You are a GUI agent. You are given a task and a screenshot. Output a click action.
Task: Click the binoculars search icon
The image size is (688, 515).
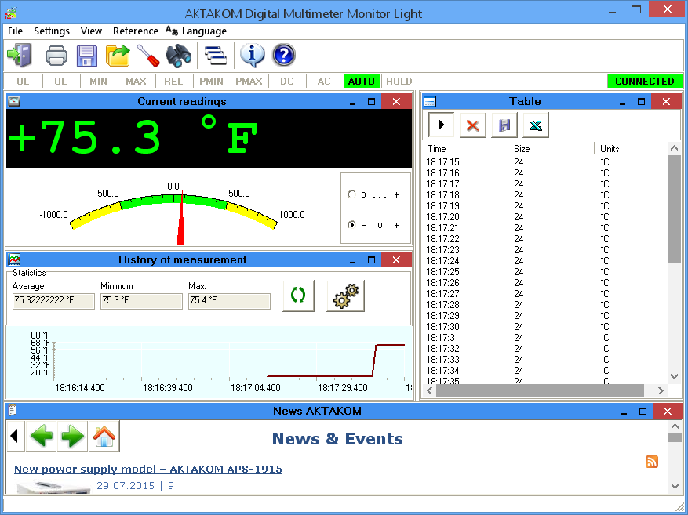[x=179, y=55]
